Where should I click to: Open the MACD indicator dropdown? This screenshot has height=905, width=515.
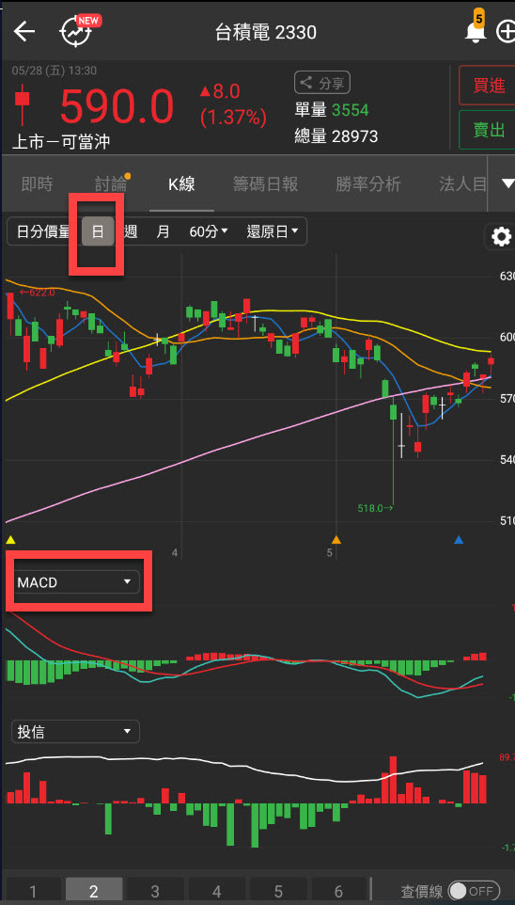pos(75,582)
